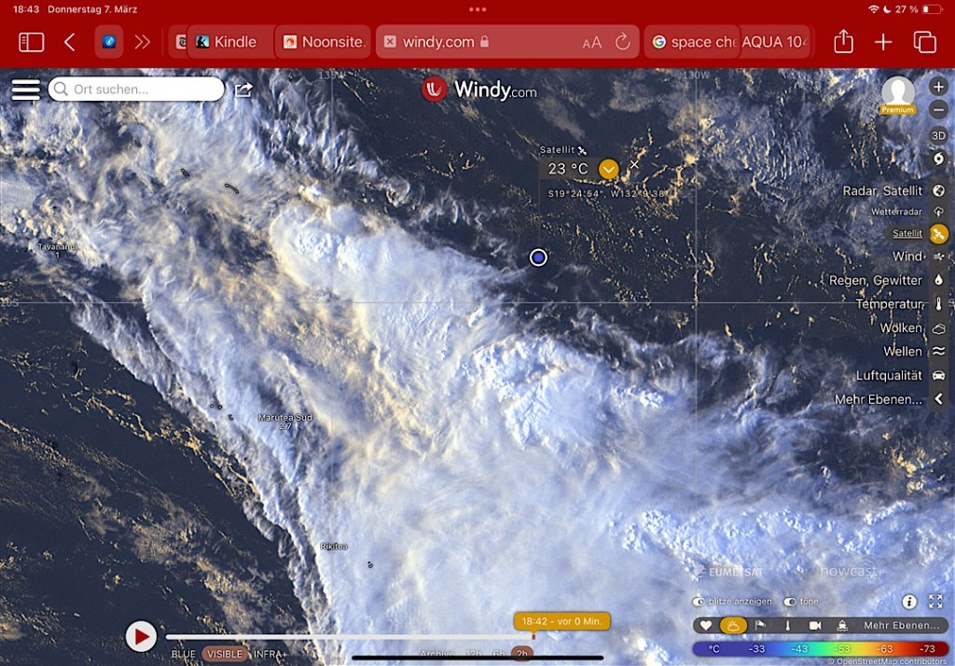
Task: Open the info icon above the legend
Action: (x=909, y=602)
